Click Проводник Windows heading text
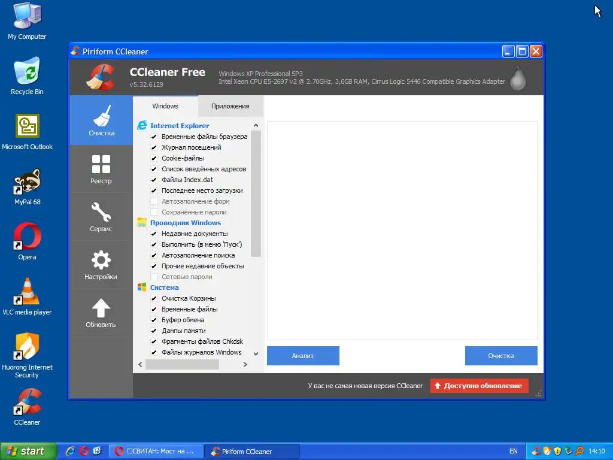 point(186,223)
